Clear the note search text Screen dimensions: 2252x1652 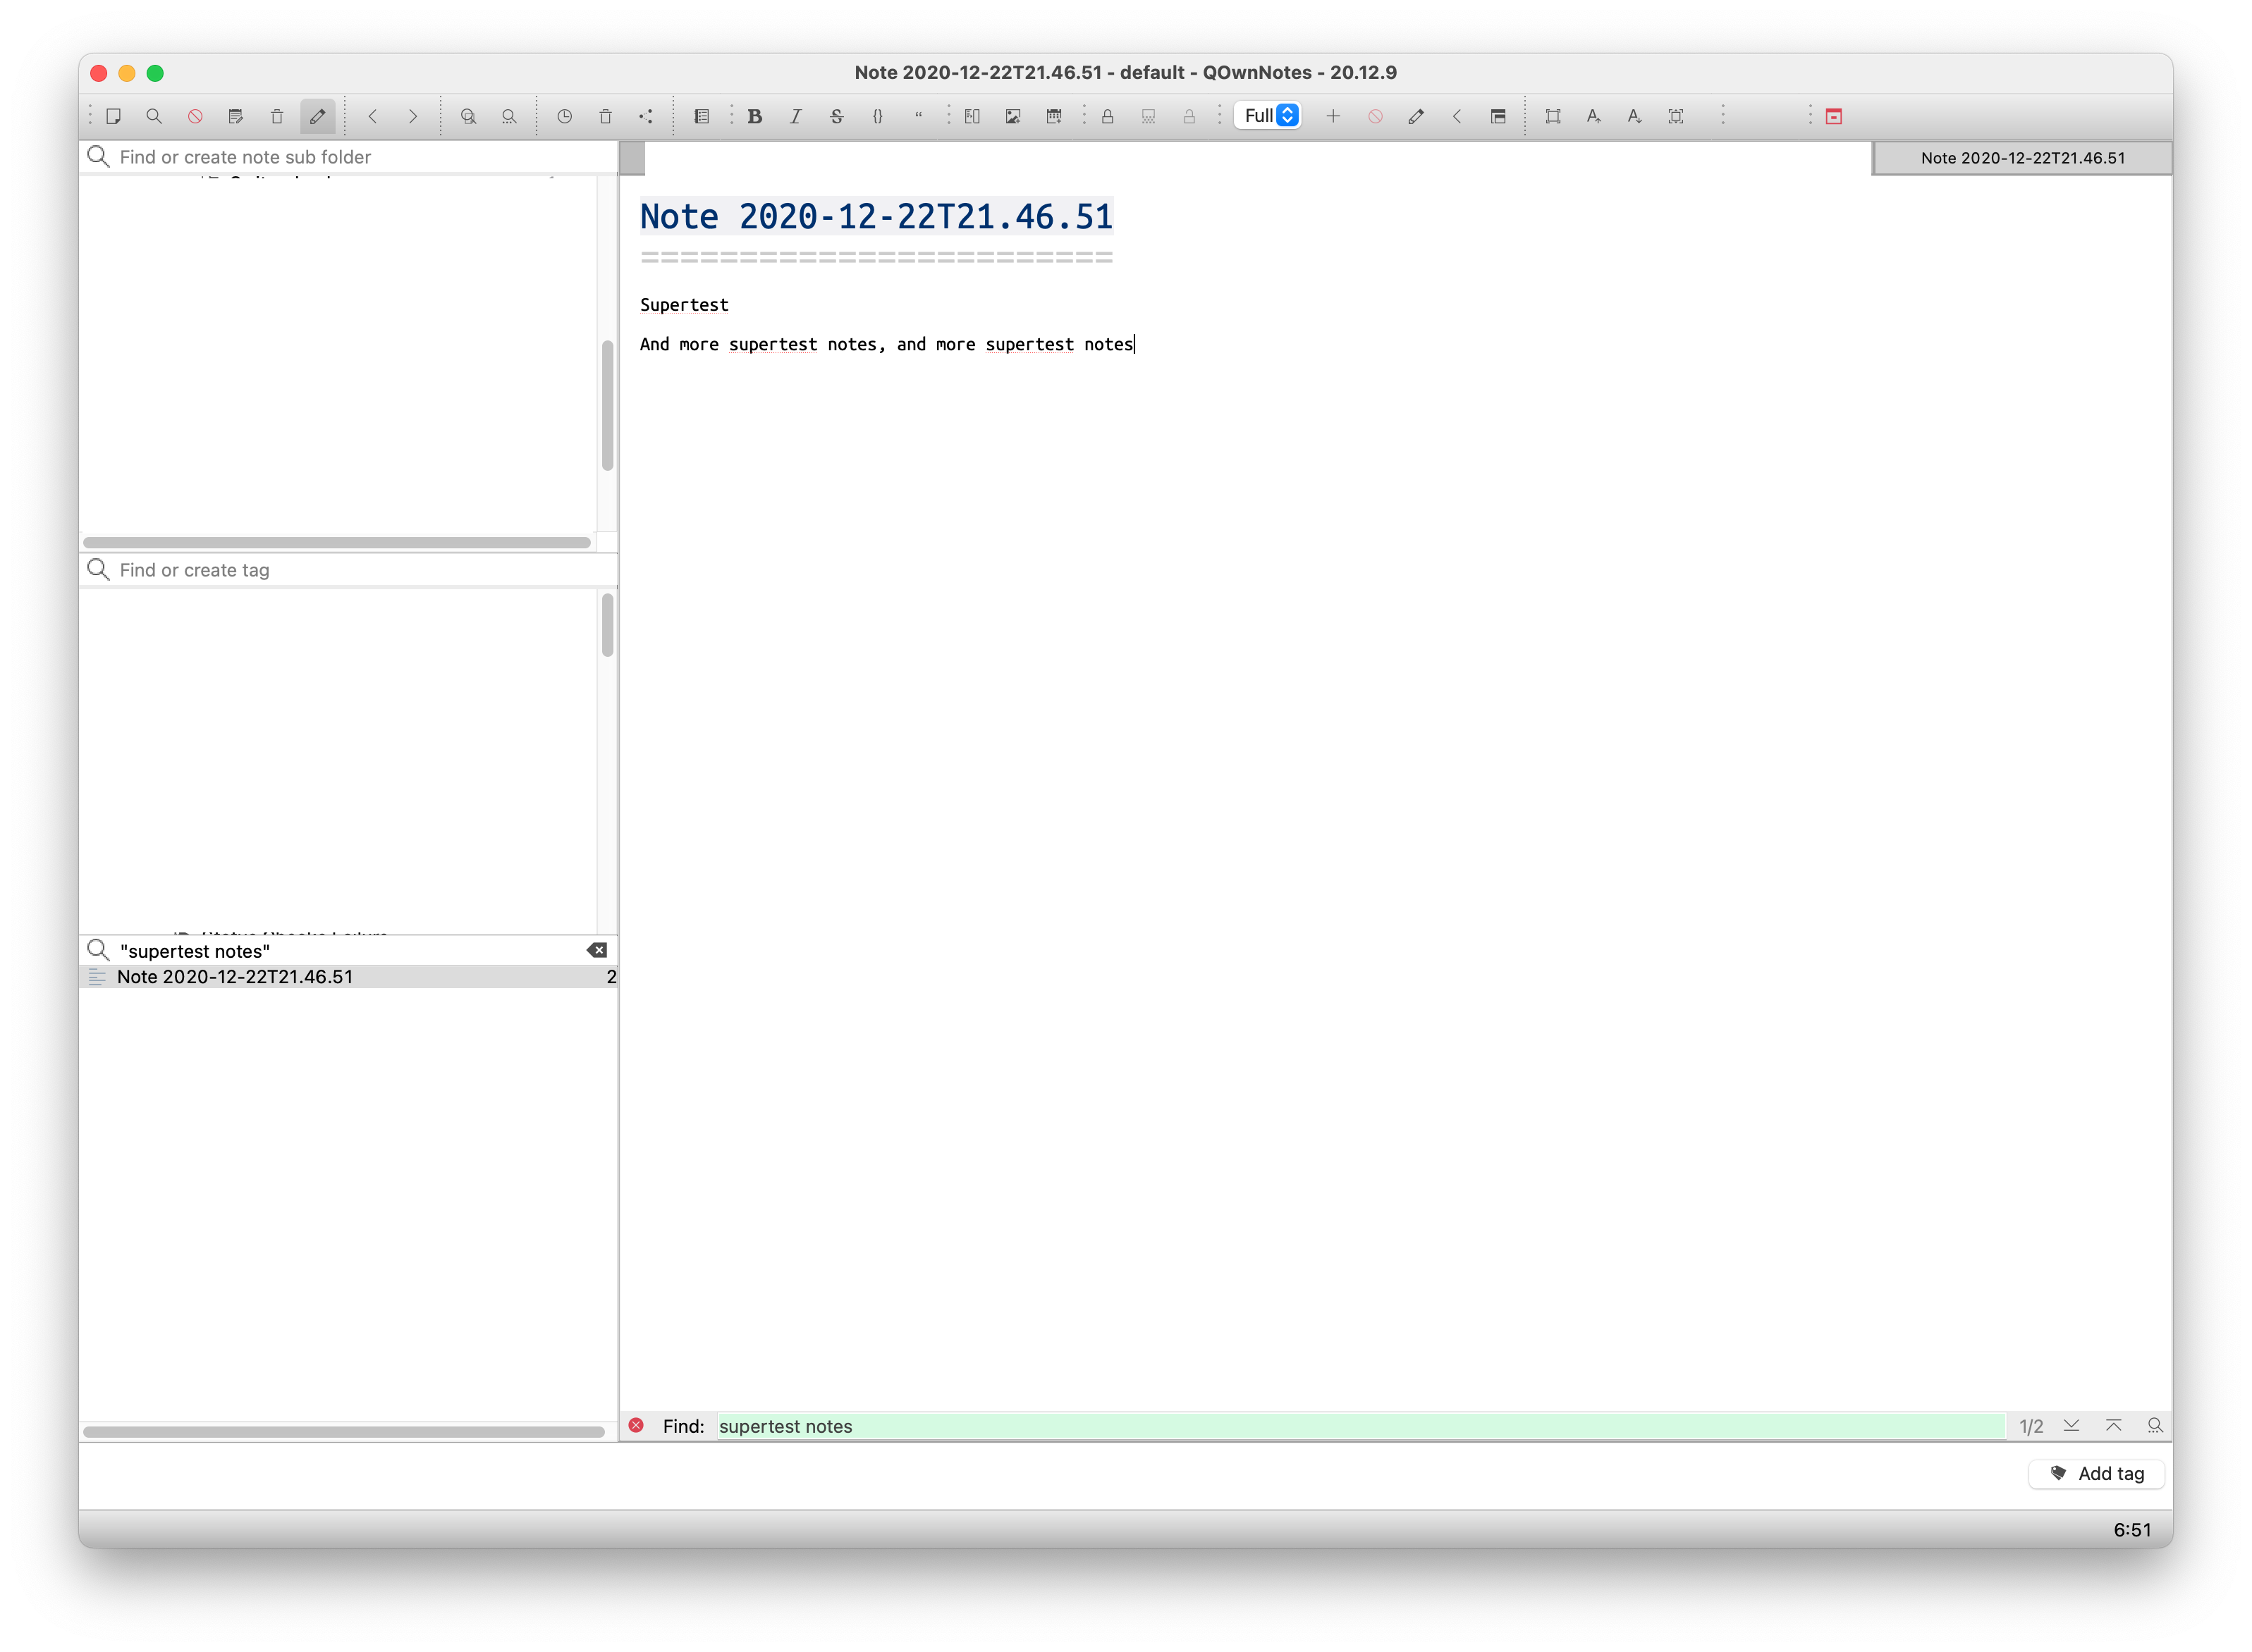tap(597, 951)
